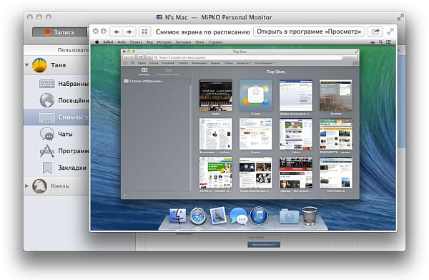The width and height of the screenshot is (429, 280).
Task: Click the Safari menu in captured screenshot
Action: (x=108, y=42)
